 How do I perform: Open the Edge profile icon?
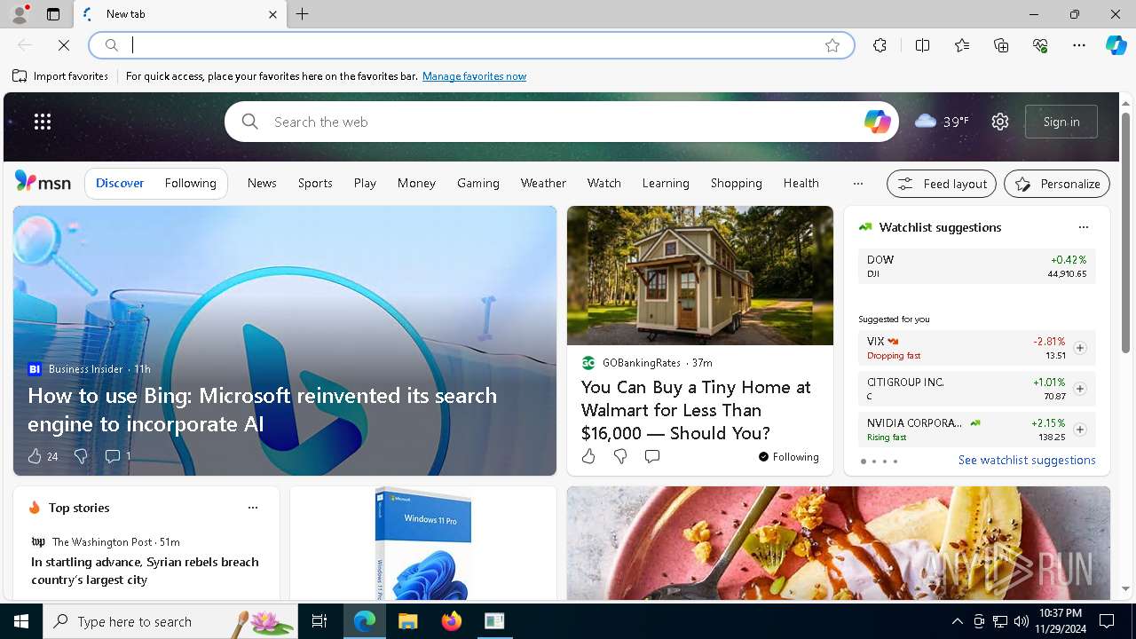coord(19,14)
